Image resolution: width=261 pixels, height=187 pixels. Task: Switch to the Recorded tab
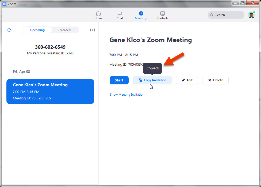pyautogui.click(x=64, y=30)
